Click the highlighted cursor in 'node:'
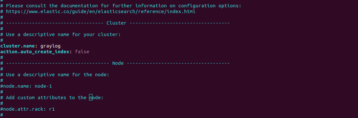This screenshot has height=118, width=358. 91,98
